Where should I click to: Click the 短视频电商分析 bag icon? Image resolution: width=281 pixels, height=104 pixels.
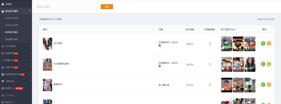[x=3, y=74]
